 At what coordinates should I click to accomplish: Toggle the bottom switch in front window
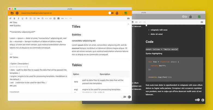[x=123, y=97]
